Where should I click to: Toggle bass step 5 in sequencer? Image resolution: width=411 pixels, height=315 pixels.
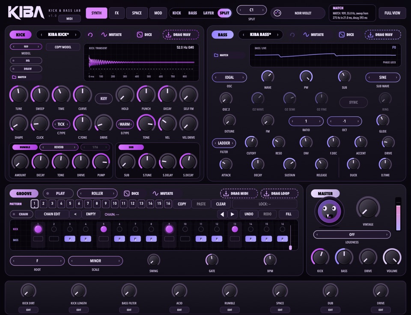pos(104,239)
